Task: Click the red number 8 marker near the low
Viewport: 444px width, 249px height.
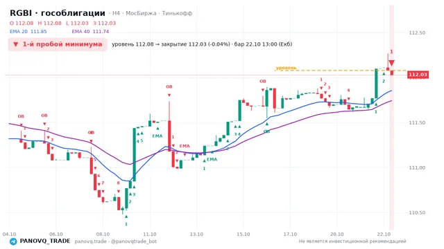Action: tap(119, 183)
